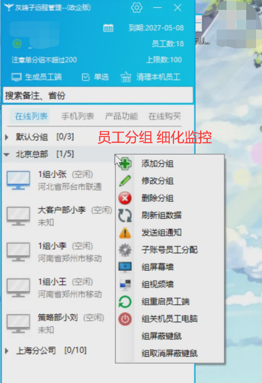
Task: Expand the 上海分公司 group
Action: [7, 351]
